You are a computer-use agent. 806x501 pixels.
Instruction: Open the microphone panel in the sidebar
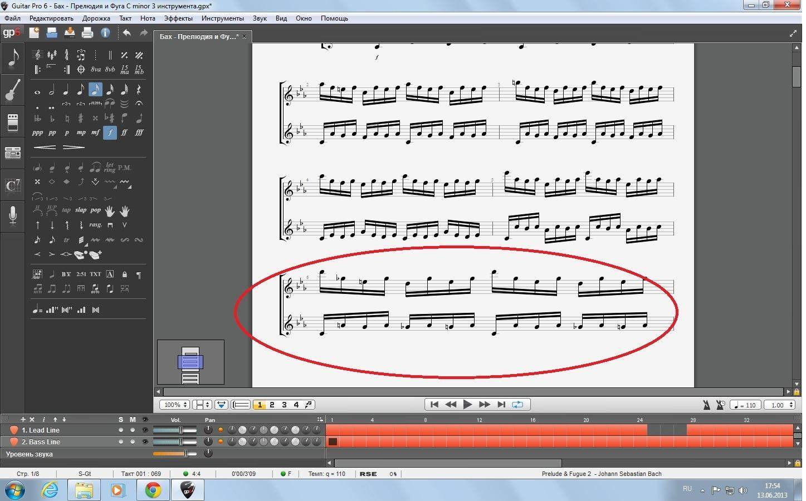[x=13, y=215]
